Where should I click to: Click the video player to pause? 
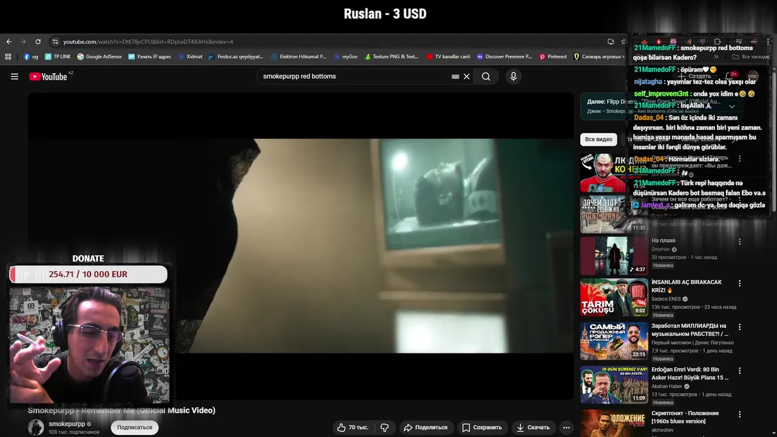click(300, 246)
